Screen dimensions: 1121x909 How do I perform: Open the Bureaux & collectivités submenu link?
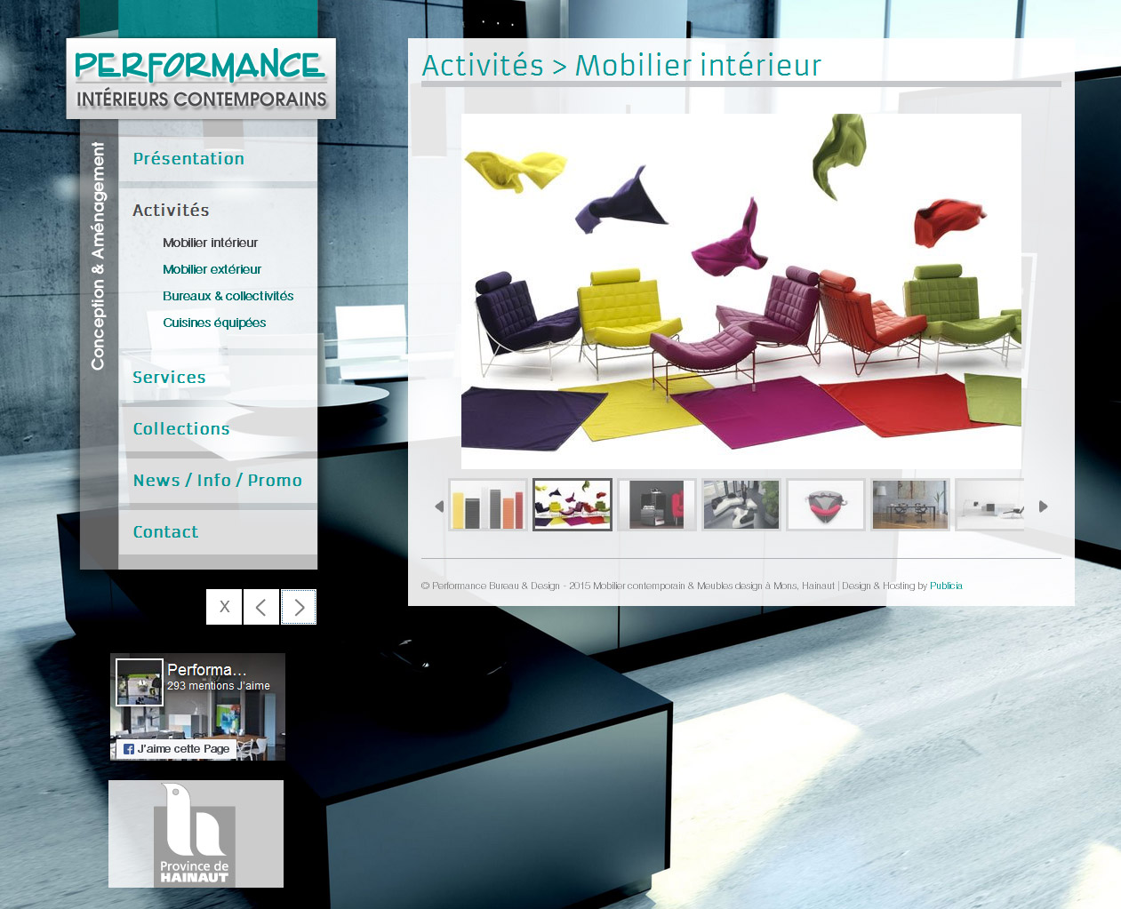tap(228, 296)
